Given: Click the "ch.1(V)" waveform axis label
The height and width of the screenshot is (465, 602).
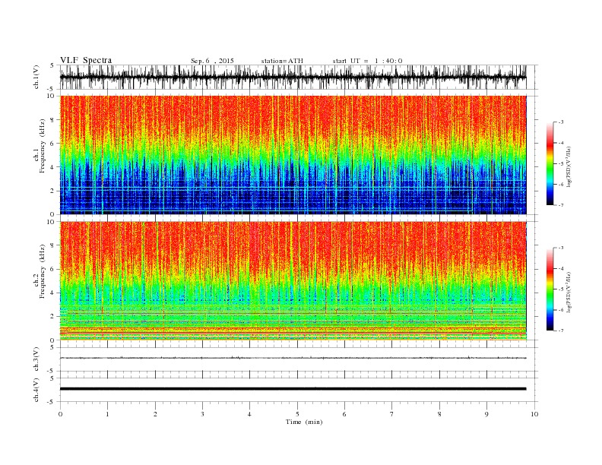Looking at the screenshot, I should click(36, 77).
